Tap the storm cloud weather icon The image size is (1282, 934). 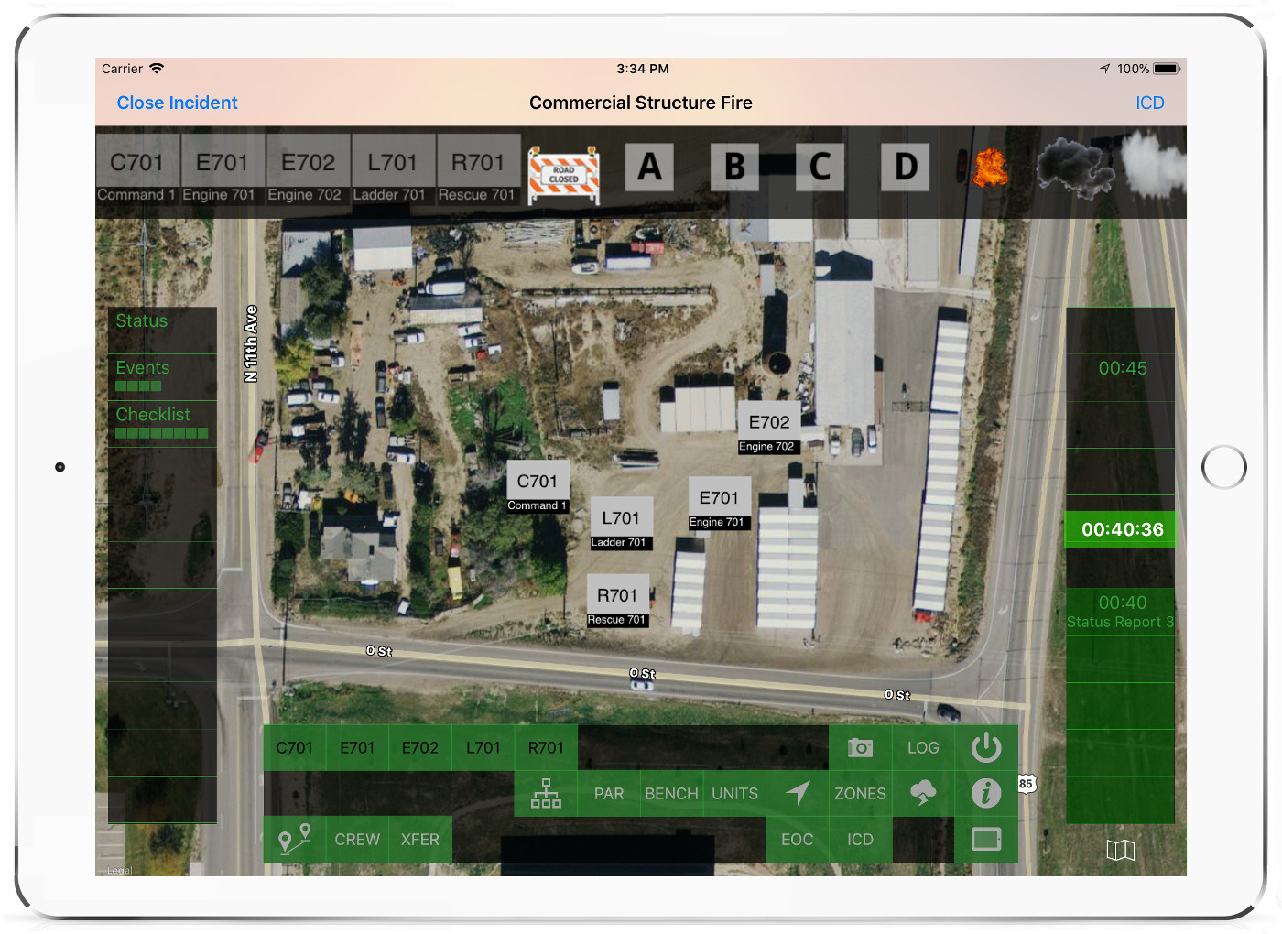point(923,793)
